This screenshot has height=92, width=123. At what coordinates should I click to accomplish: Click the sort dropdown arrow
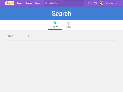coord(28,36)
